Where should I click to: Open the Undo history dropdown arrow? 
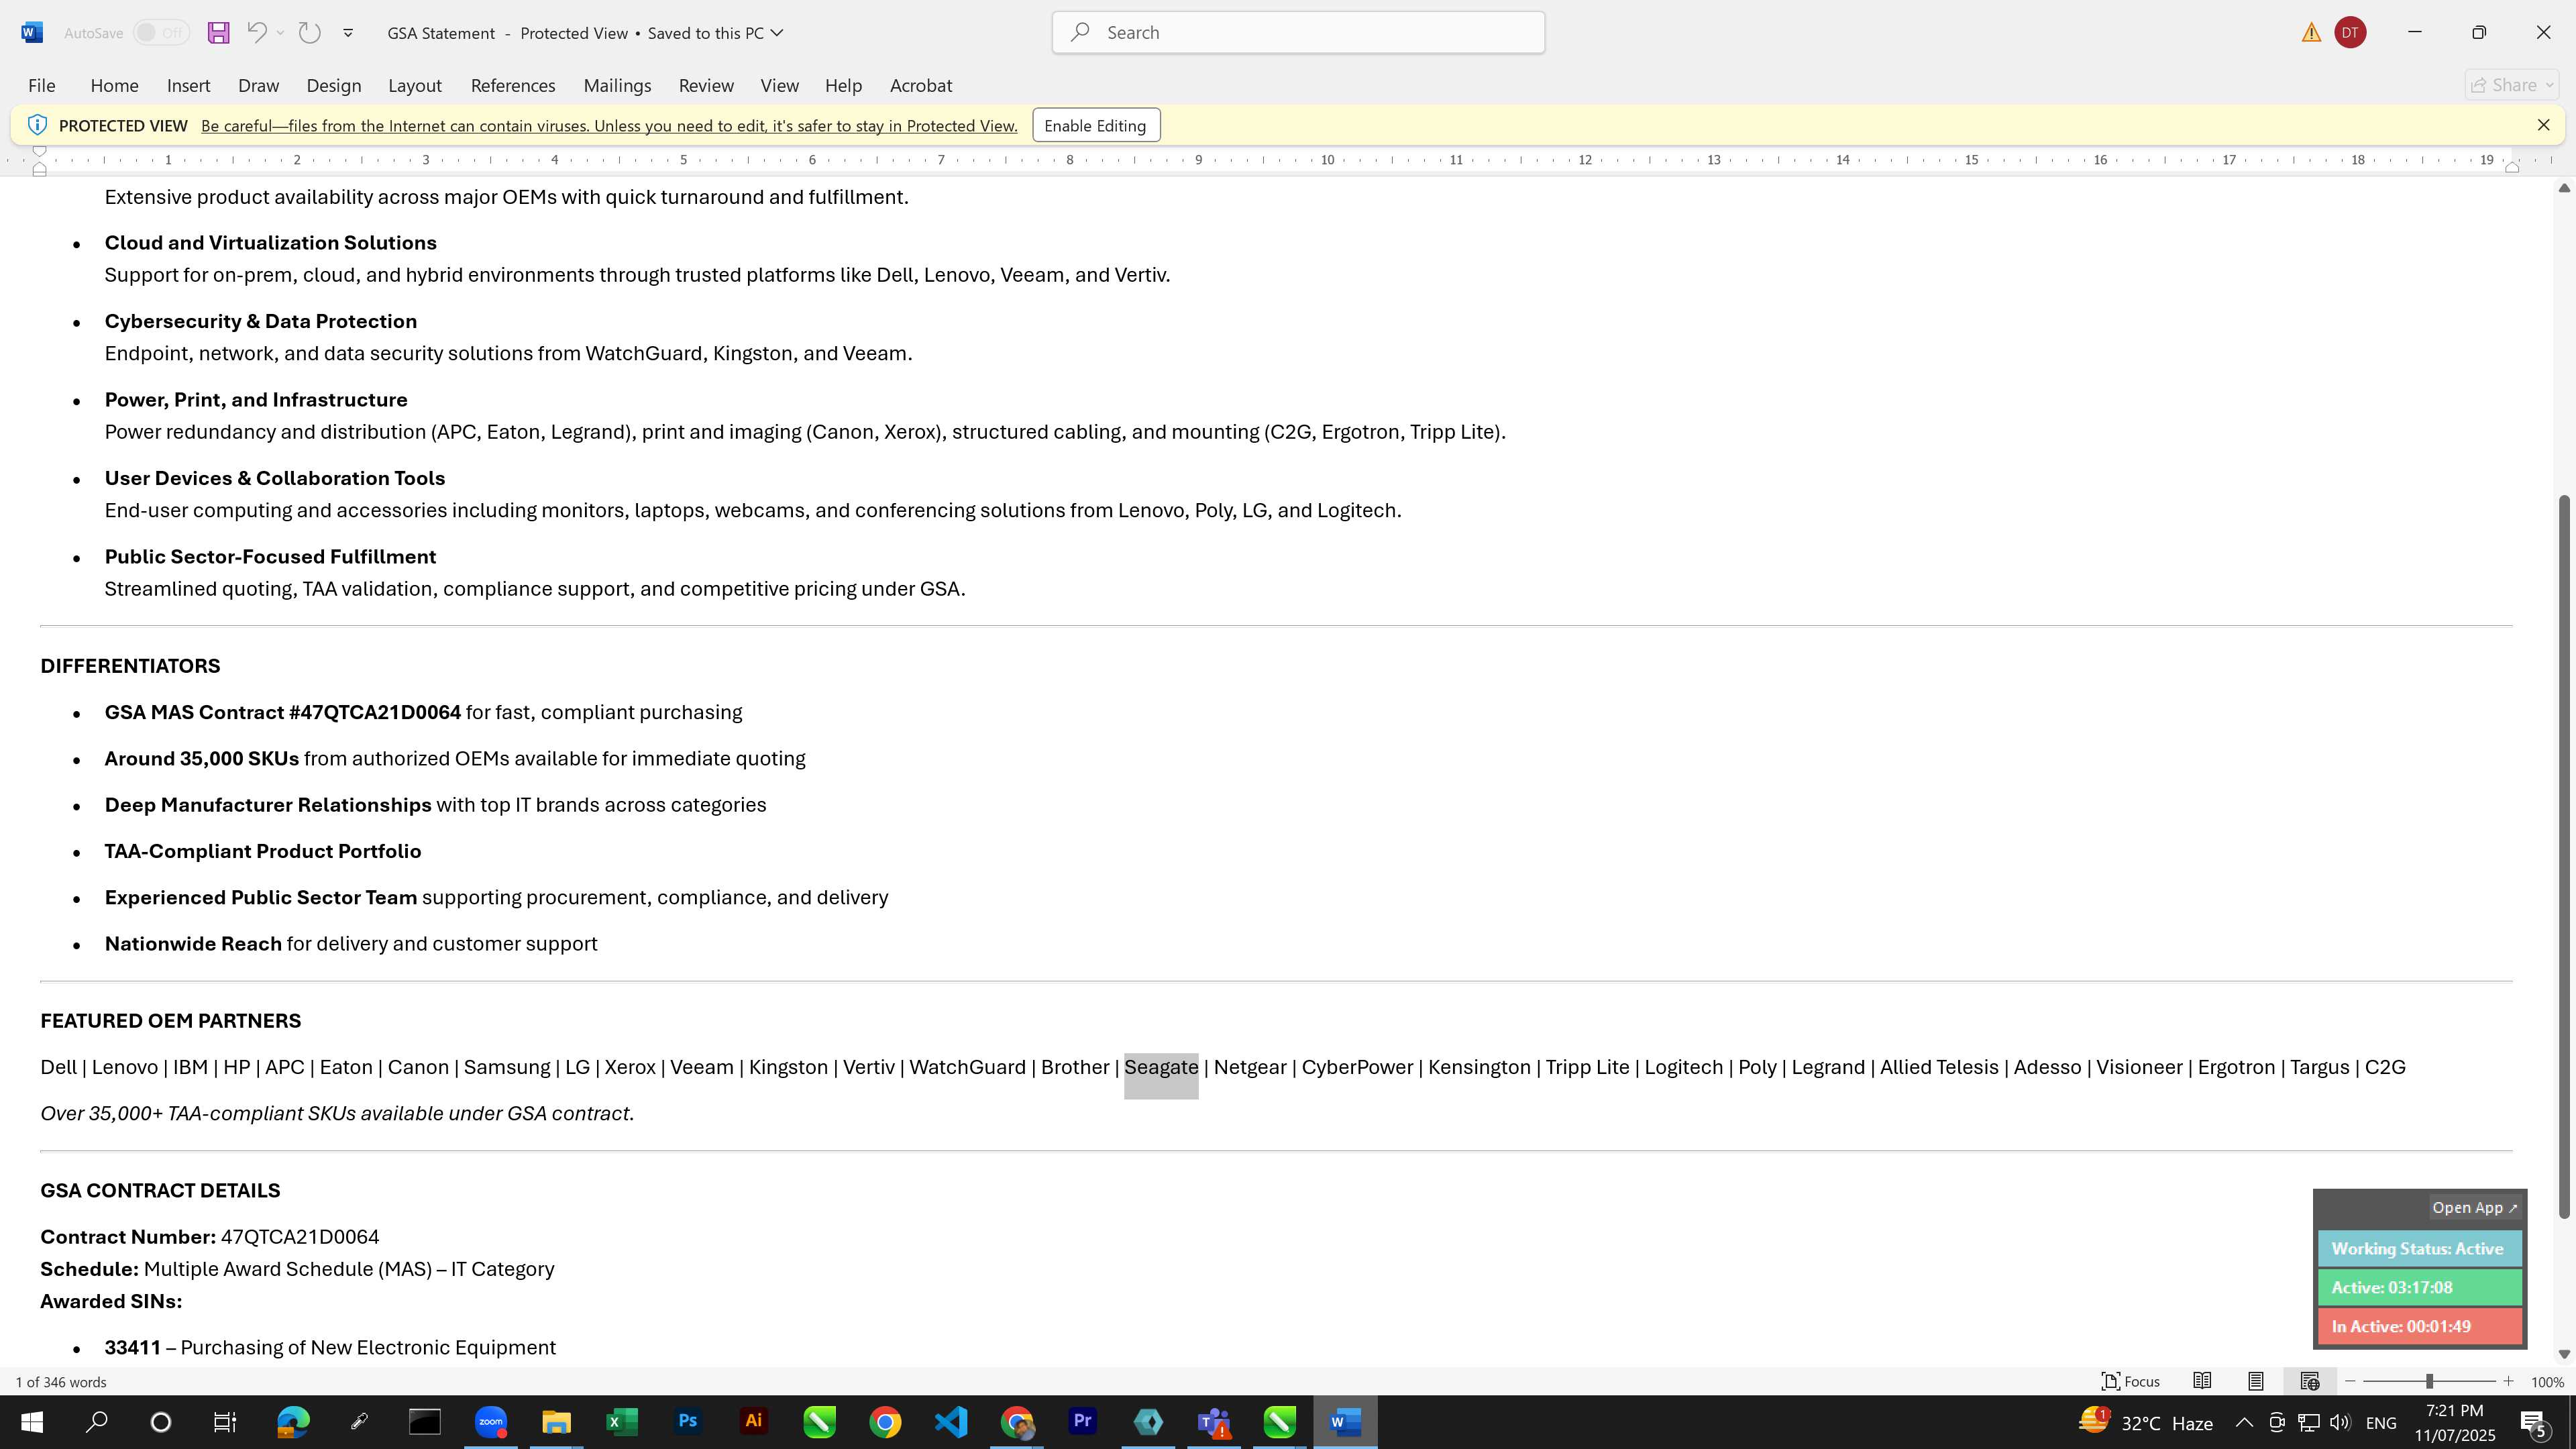click(x=281, y=32)
